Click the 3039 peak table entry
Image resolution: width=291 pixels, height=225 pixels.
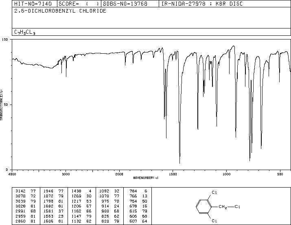click(x=26, y=201)
